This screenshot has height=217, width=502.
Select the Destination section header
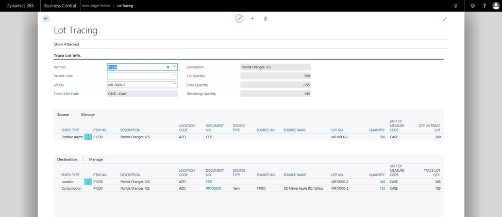click(x=67, y=159)
